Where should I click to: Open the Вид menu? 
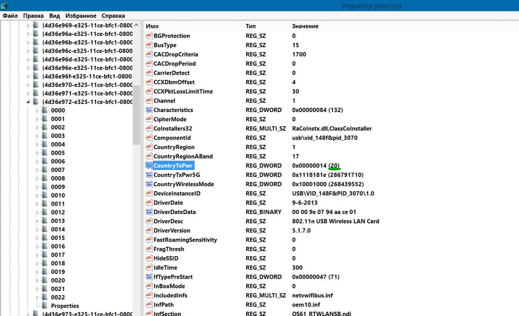pyautogui.click(x=55, y=16)
